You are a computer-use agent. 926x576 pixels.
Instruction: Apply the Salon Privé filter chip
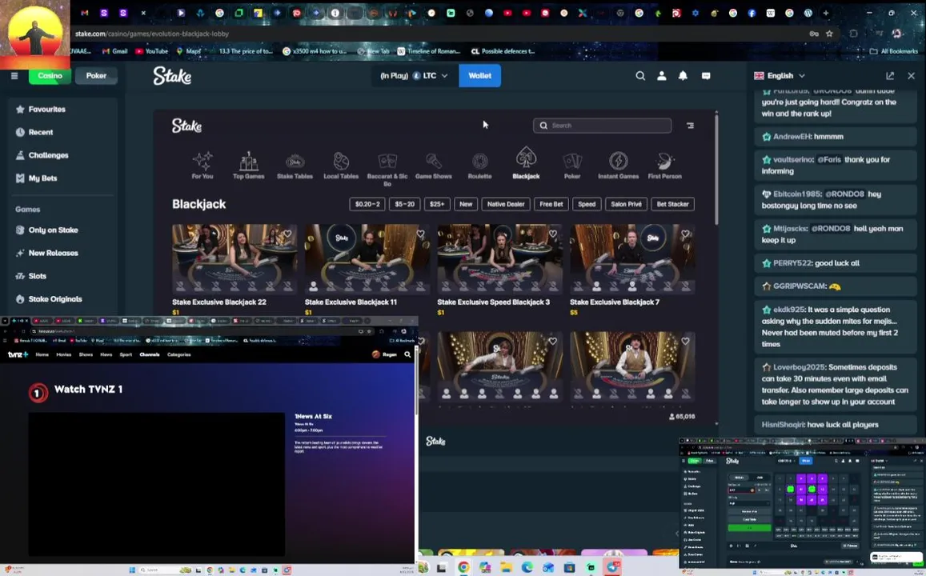[626, 204]
